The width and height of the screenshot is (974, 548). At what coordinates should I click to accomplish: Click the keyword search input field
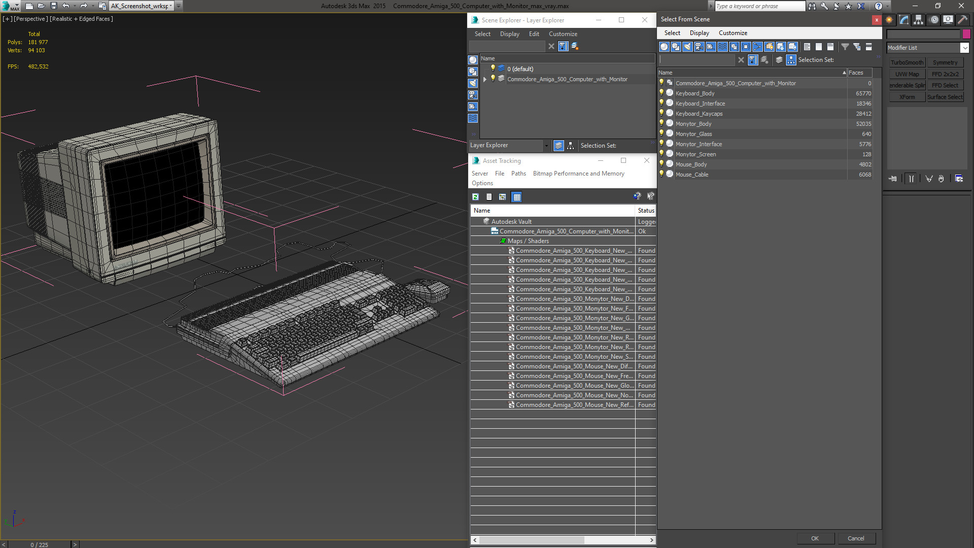[x=759, y=6]
